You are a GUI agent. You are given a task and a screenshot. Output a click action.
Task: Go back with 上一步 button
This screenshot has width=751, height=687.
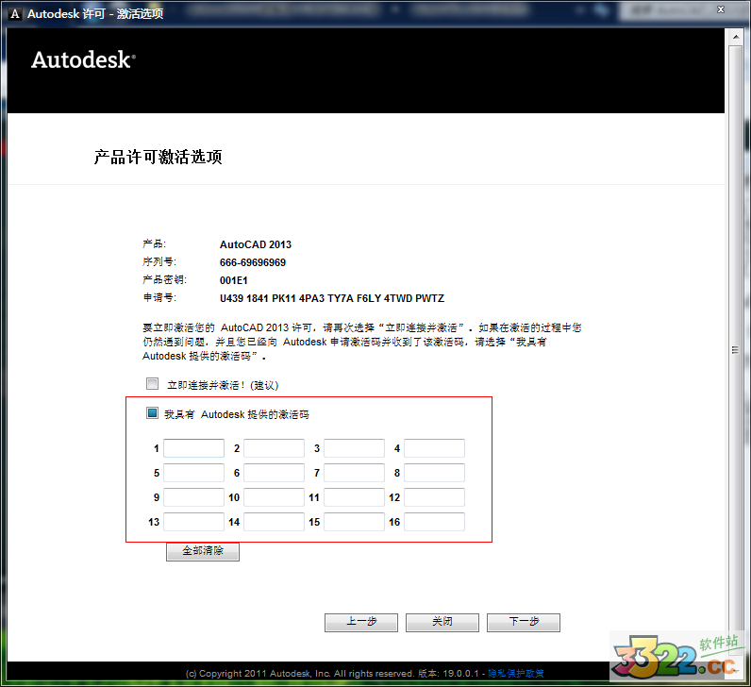[361, 622]
